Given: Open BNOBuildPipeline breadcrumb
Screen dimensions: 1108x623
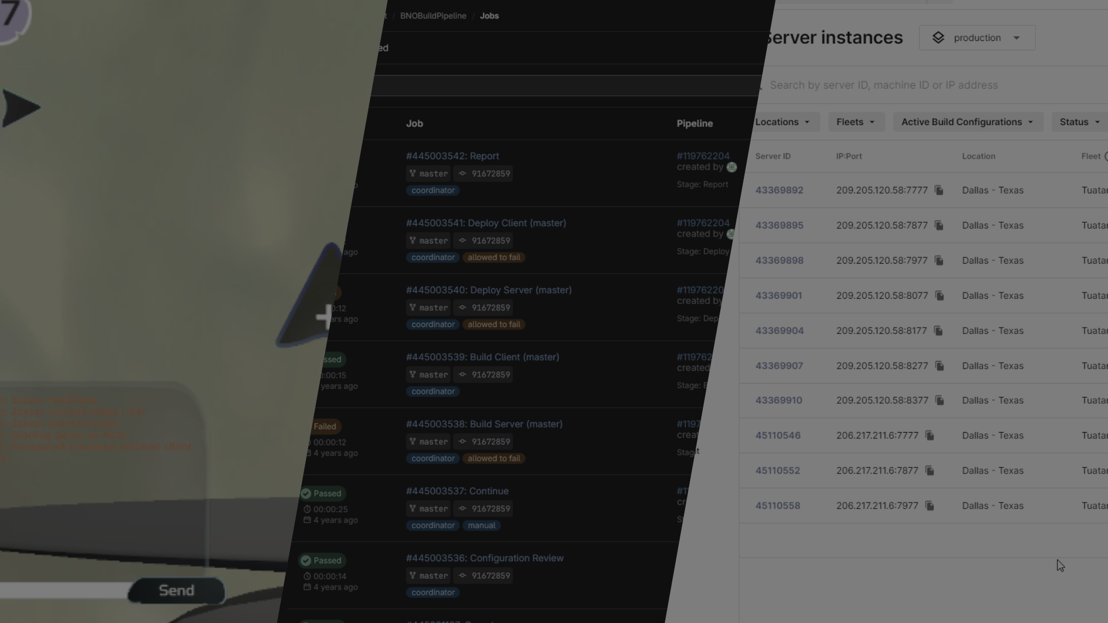Looking at the screenshot, I should [433, 16].
